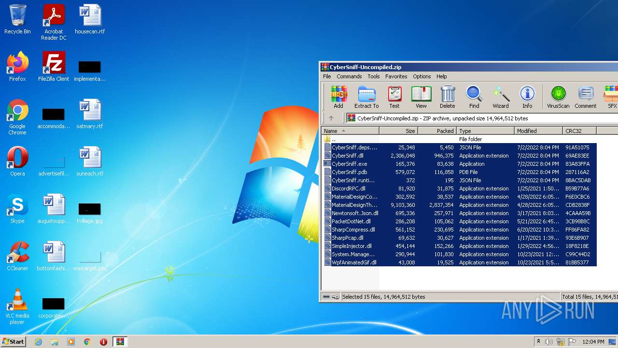Click WinRAR taskbar button

(120, 342)
